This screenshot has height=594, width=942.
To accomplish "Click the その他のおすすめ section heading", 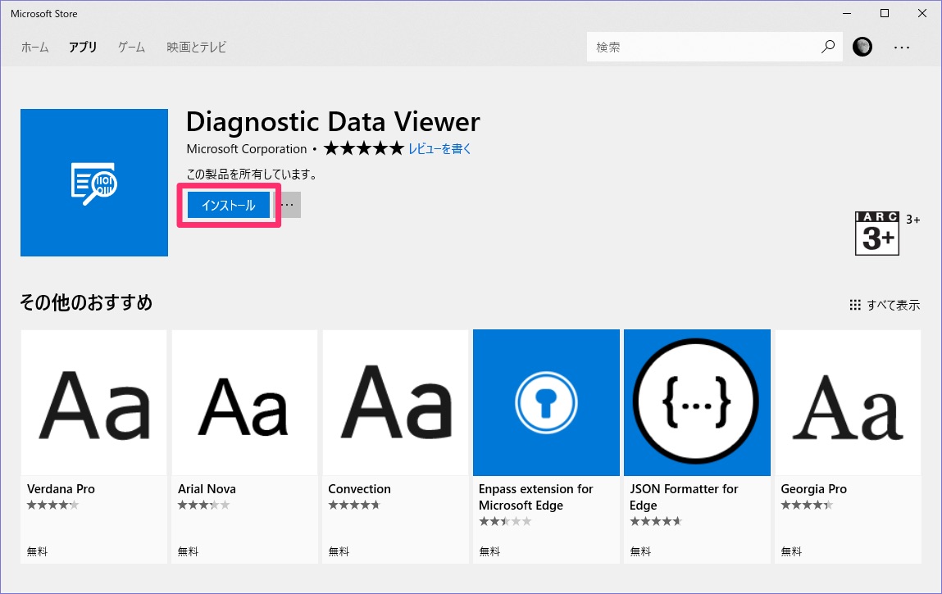I will [86, 302].
